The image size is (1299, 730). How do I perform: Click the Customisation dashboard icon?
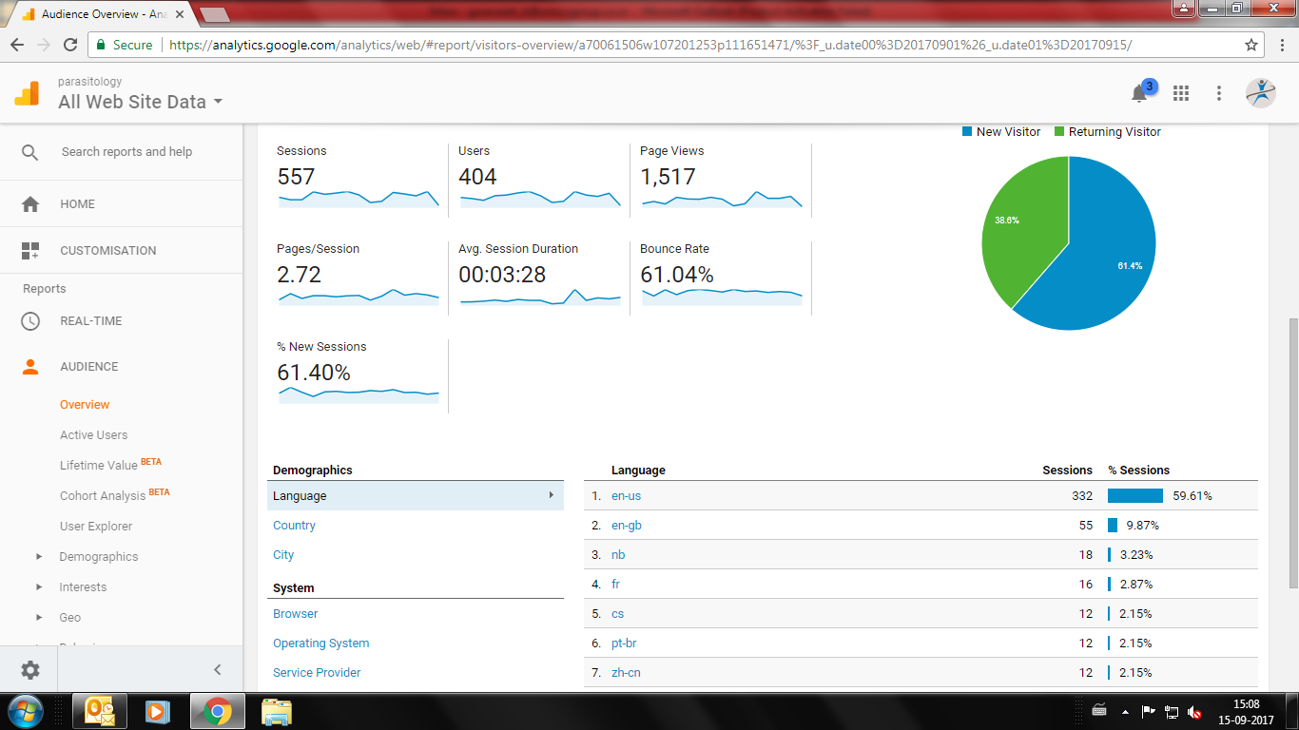pos(30,251)
